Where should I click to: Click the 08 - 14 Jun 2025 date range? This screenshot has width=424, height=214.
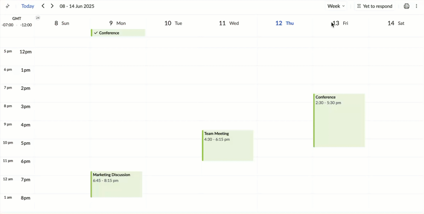77,6
